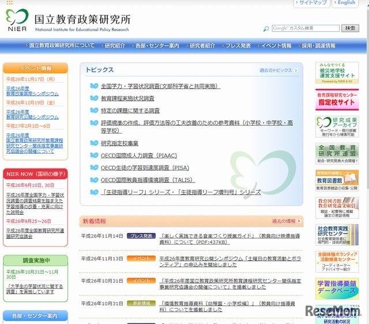The image size is (369, 324).
Task: Click the search magnifier icon
Action: (x=266, y=29)
